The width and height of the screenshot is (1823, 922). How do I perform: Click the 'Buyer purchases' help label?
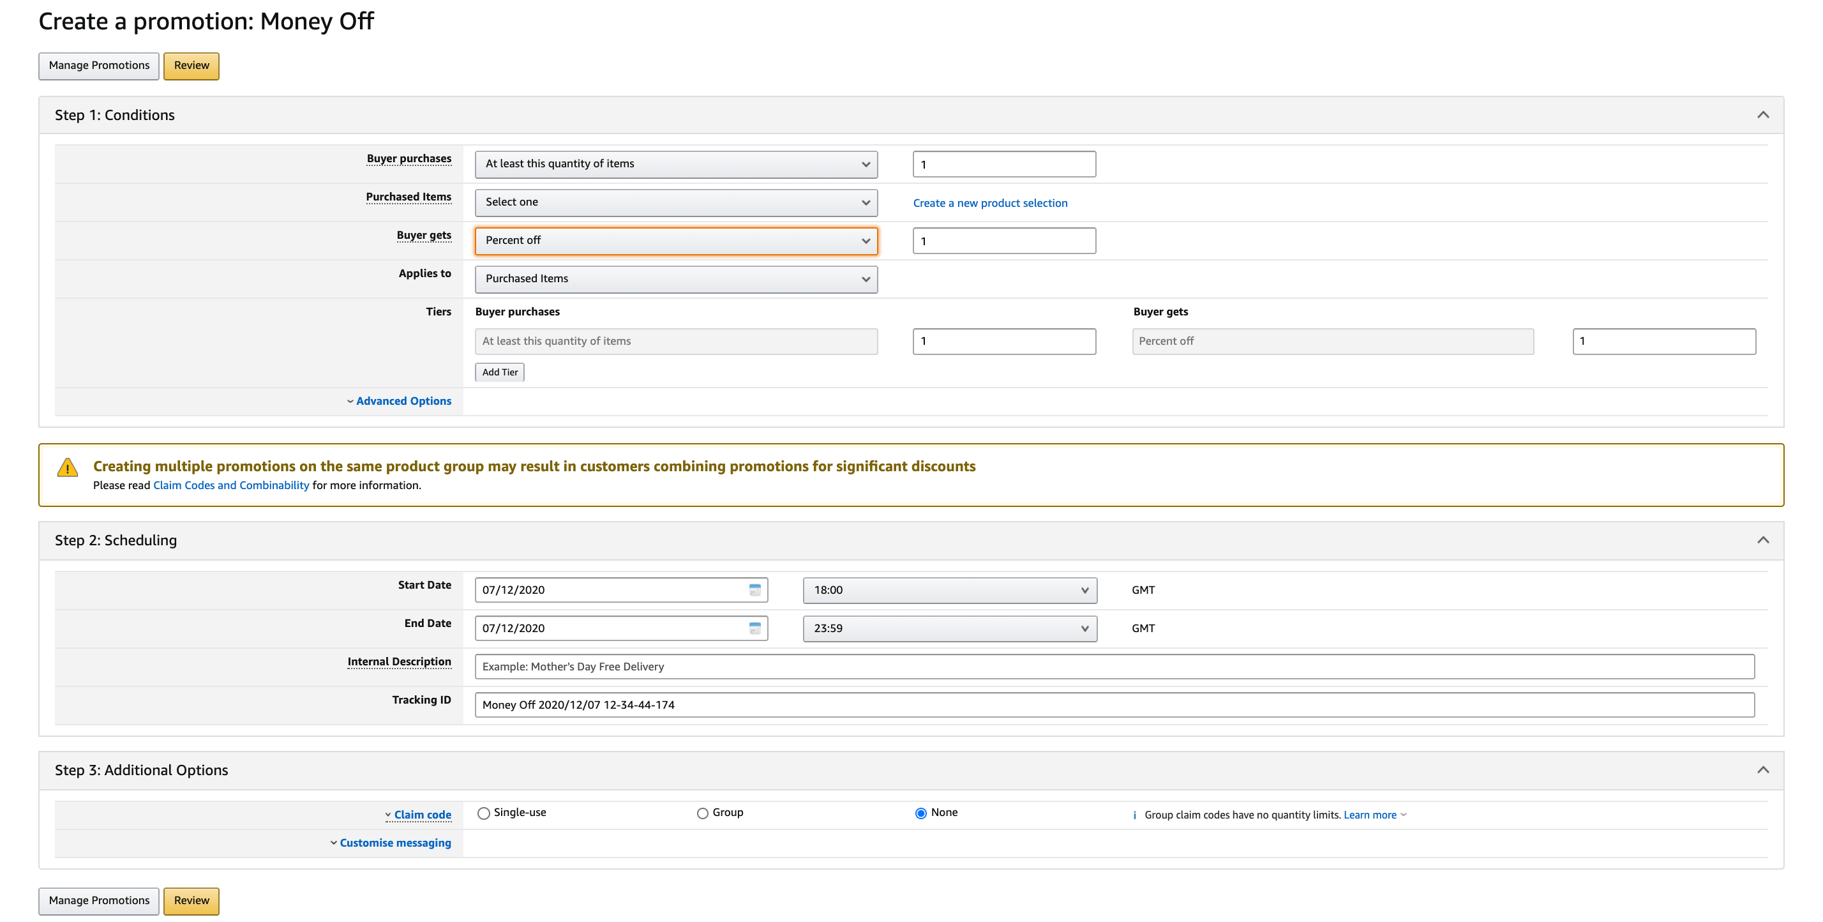coord(409,158)
